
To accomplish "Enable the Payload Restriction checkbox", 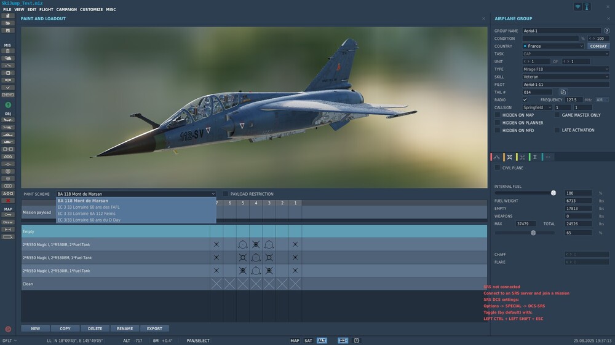I will (225, 194).
